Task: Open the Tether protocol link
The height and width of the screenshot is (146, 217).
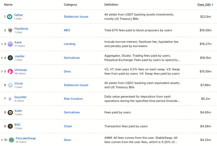Action: tap(18, 15)
